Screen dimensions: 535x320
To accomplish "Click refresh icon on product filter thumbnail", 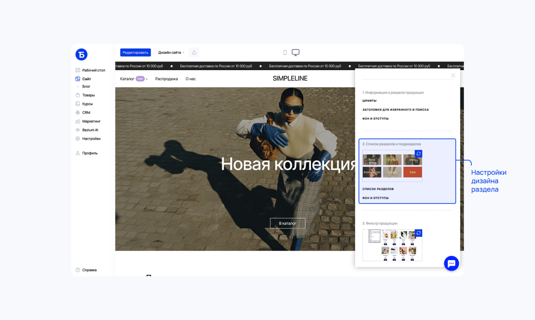I will tap(419, 233).
